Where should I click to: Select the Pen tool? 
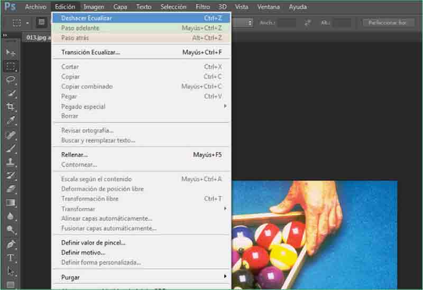pyautogui.click(x=10, y=244)
